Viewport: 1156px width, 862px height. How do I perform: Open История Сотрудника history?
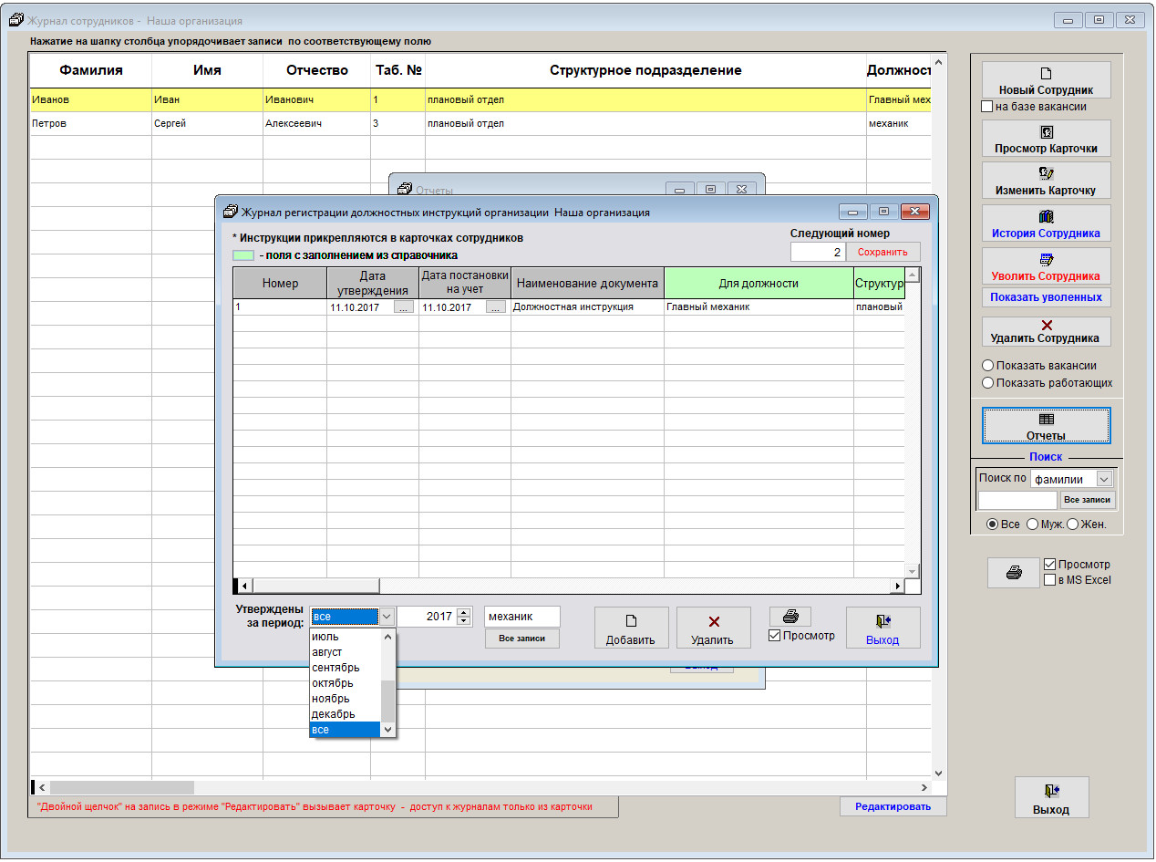tap(1046, 223)
